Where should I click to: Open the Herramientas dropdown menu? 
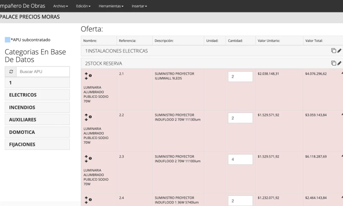click(111, 6)
